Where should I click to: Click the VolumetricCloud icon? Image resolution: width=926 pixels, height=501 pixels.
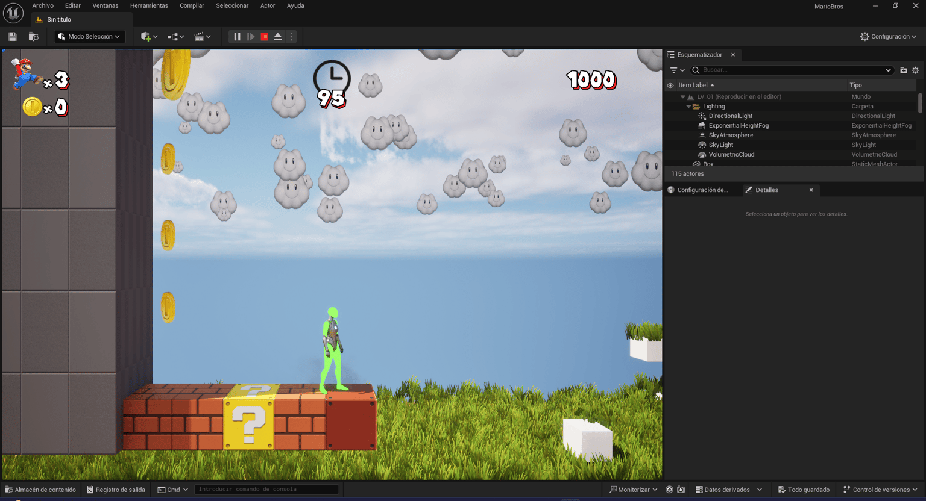point(702,155)
